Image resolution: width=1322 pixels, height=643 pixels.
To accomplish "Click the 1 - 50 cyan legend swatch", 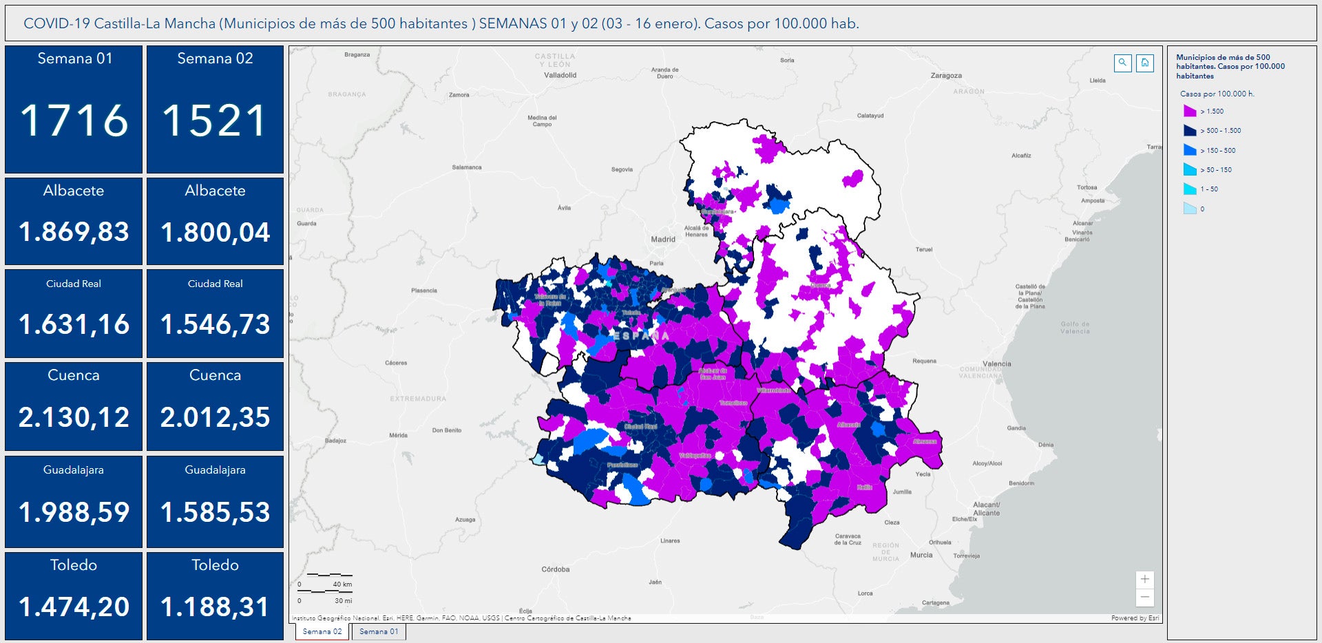I will (x=1190, y=189).
